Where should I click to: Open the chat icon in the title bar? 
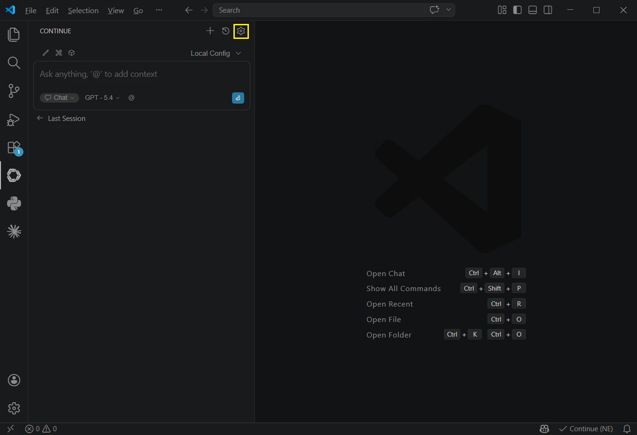click(x=435, y=10)
